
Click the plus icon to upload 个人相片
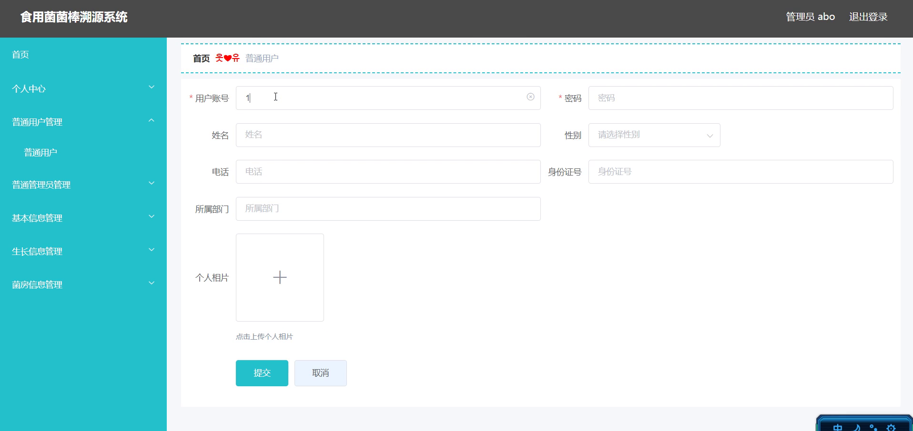pyautogui.click(x=280, y=277)
